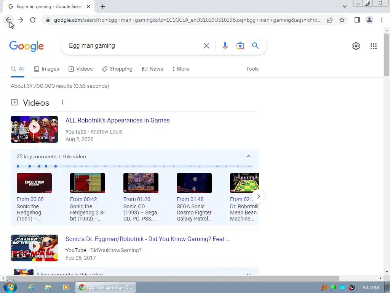Open File Explorer from taskbar
Image resolution: width=390 pixels, height=293 pixels.
point(48,287)
